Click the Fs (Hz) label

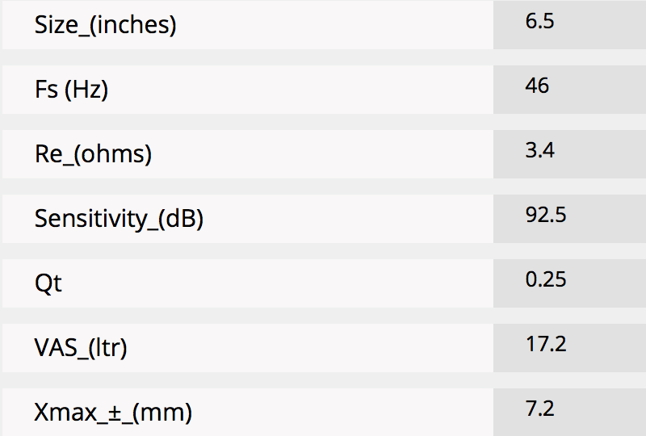point(71,90)
